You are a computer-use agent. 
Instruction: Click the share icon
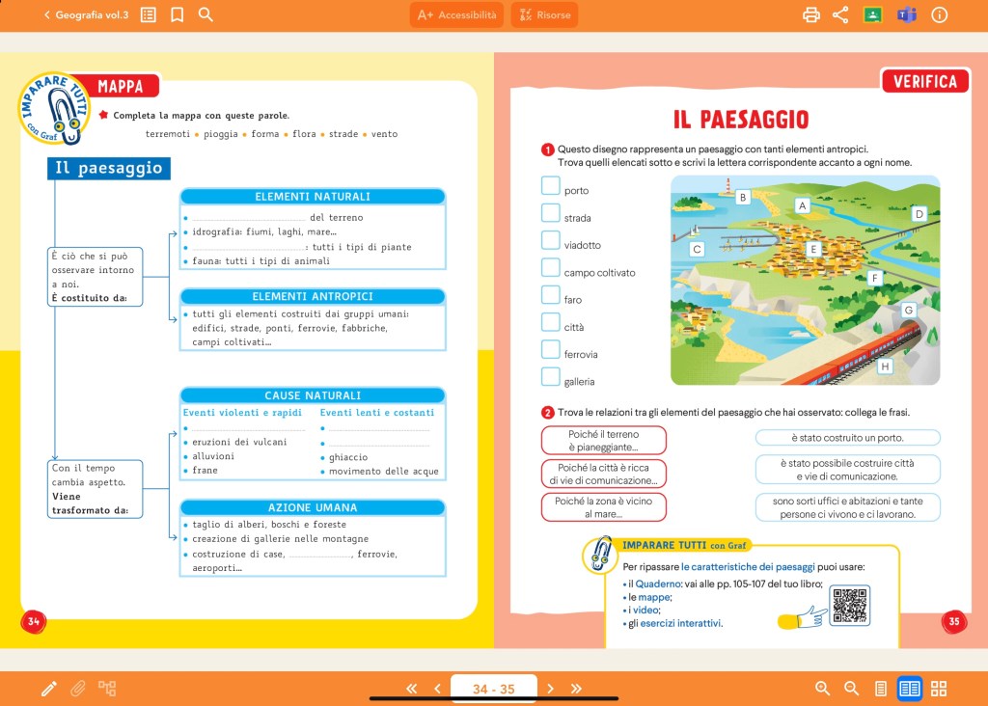840,14
